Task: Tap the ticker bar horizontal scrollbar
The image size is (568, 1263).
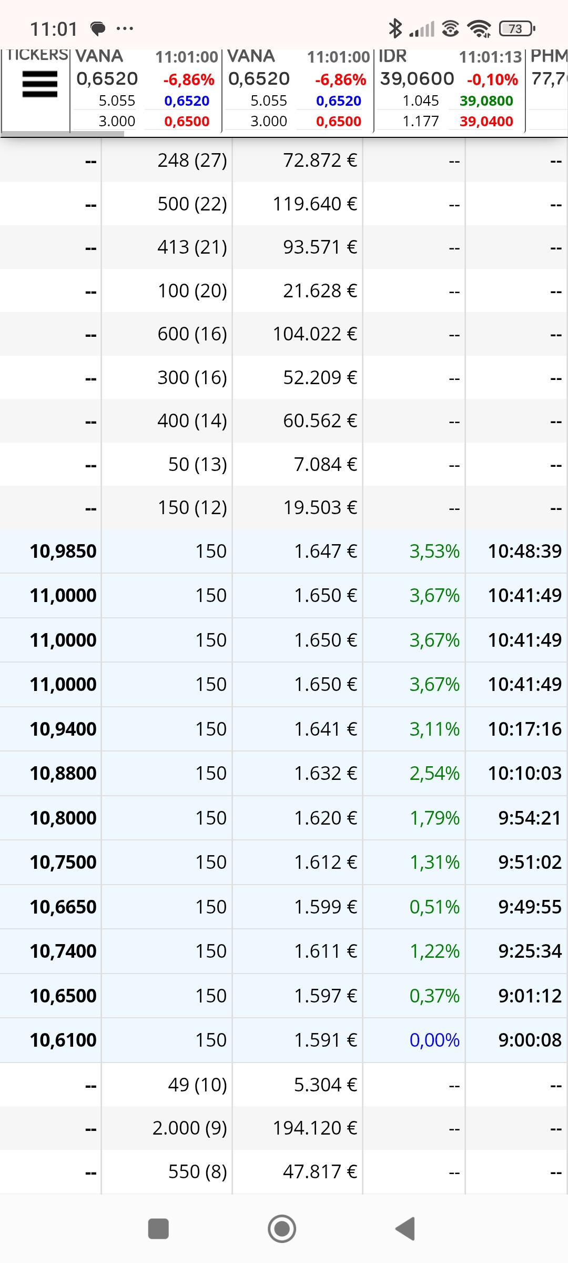Action: coord(63,134)
